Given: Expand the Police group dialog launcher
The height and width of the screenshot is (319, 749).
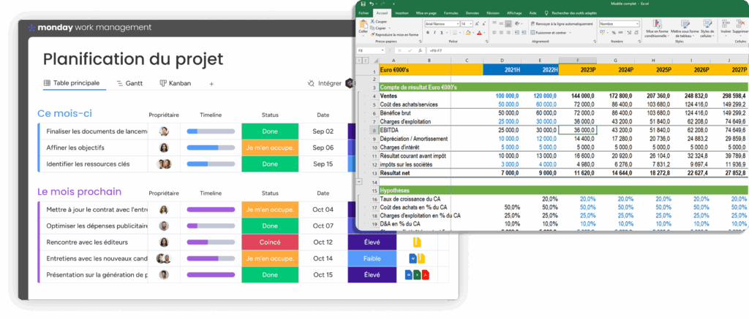Looking at the screenshot, I should (x=486, y=42).
